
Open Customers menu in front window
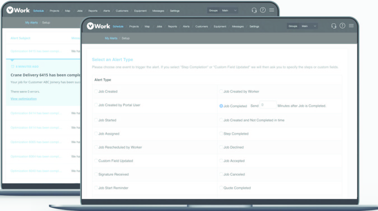(x=202, y=26)
